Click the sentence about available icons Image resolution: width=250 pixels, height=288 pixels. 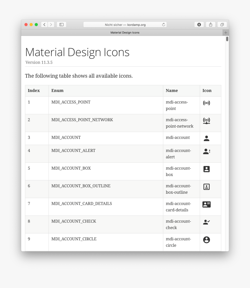pos(79,76)
